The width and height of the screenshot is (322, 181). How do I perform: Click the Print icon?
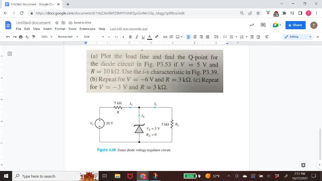(x=20, y=37)
